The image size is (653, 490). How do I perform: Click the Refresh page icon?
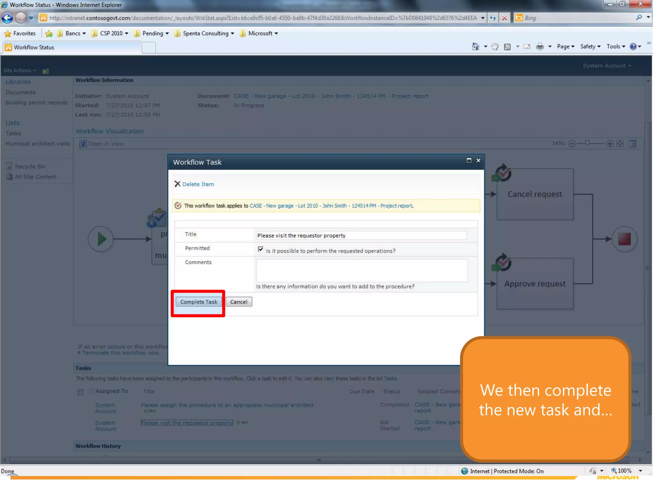[493, 18]
